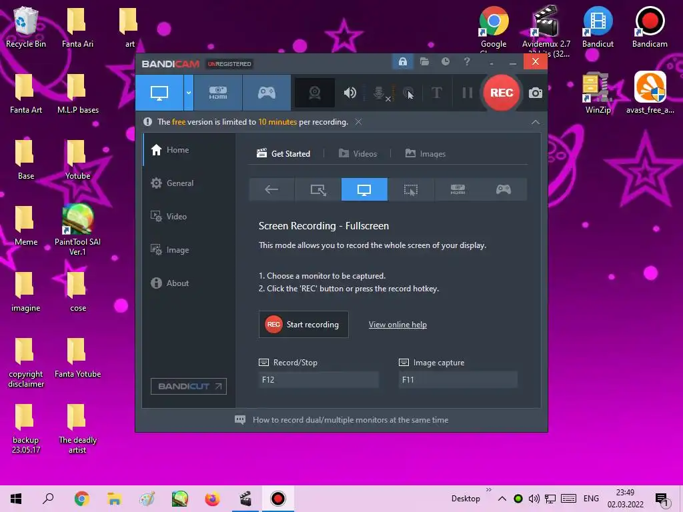The width and height of the screenshot is (683, 512).
Task: Select the WinZip desktop shortcut
Action: point(598,93)
